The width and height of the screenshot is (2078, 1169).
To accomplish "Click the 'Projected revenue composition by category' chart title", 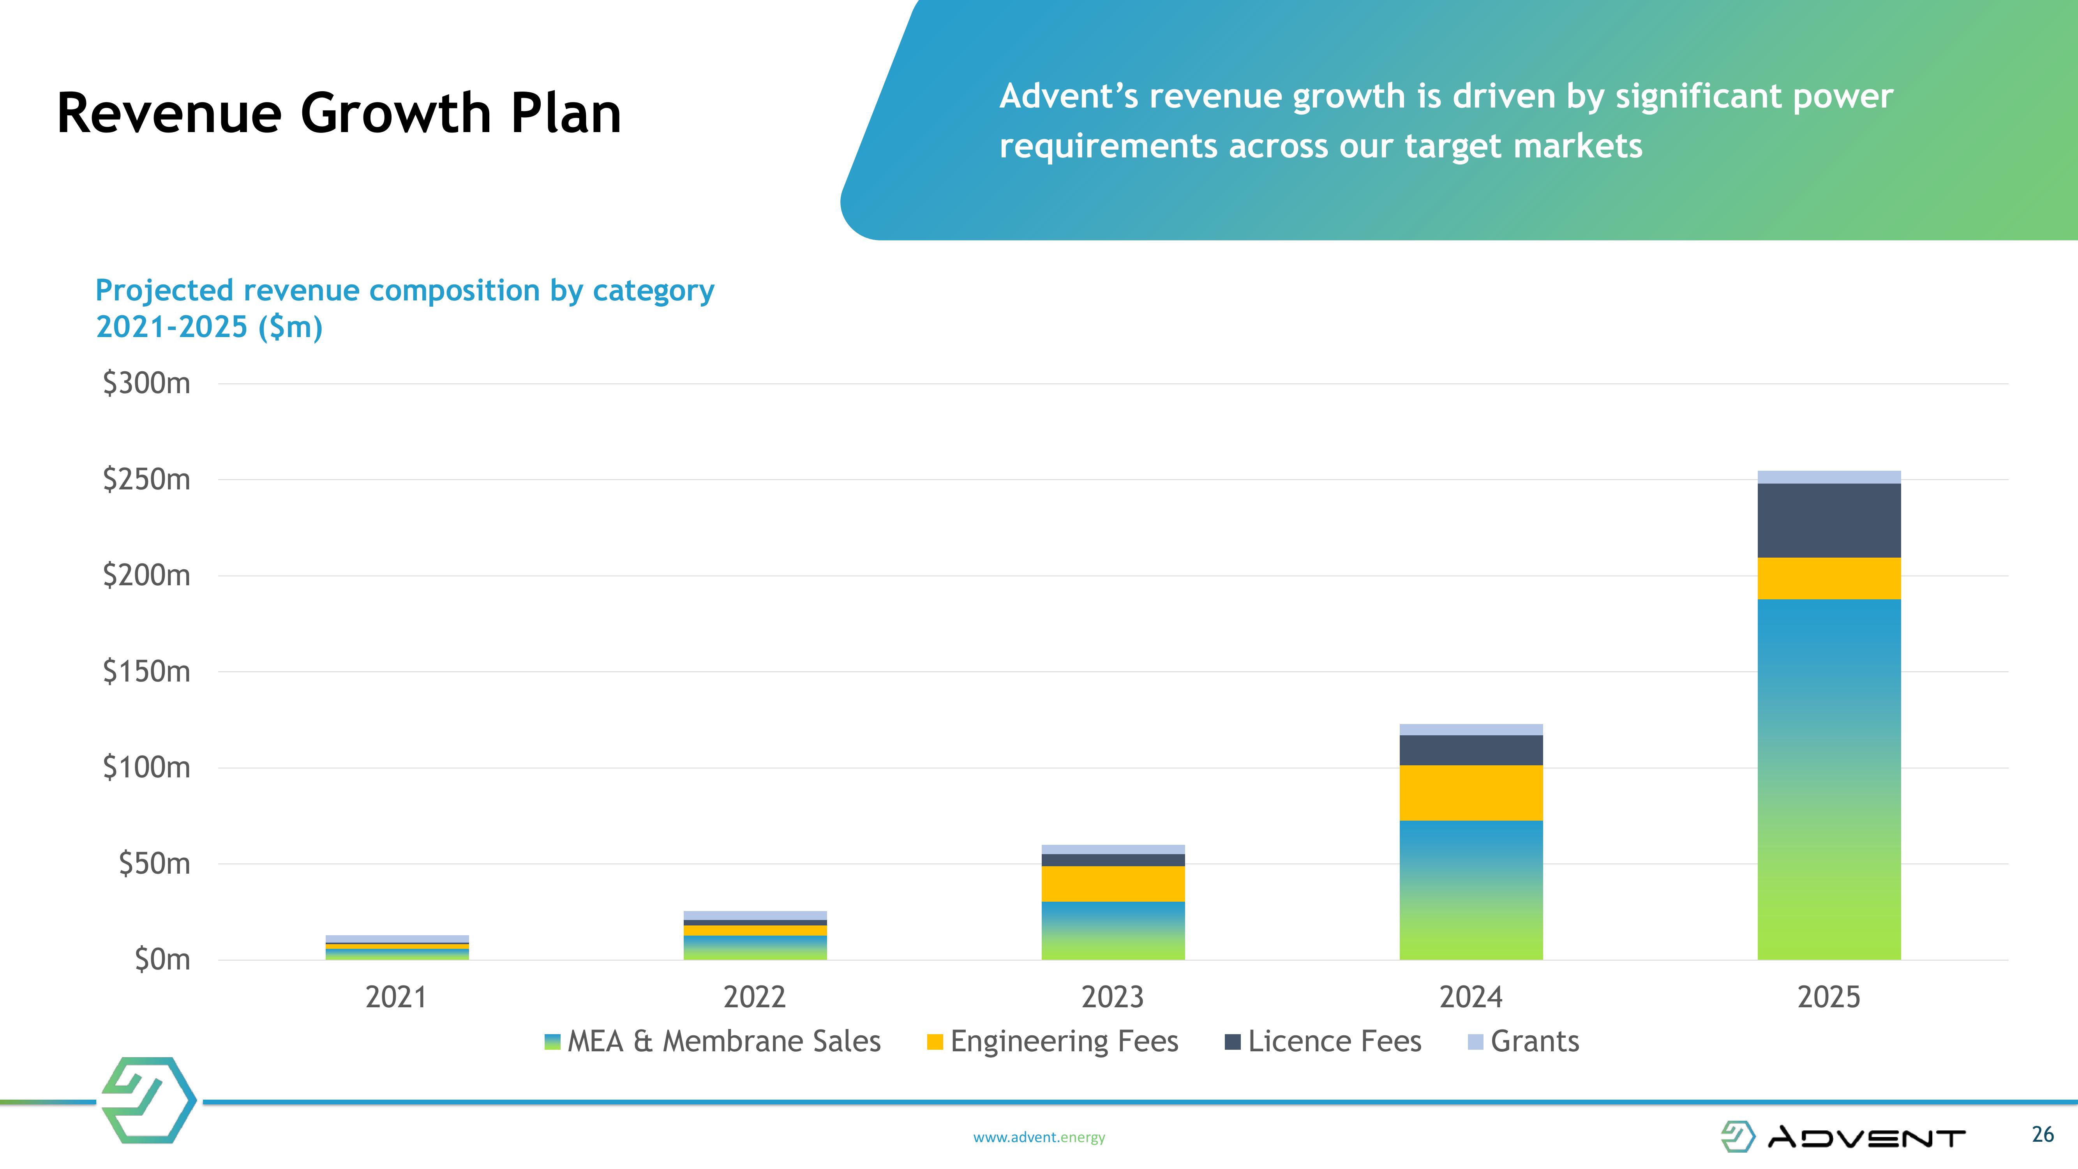I will [405, 290].
